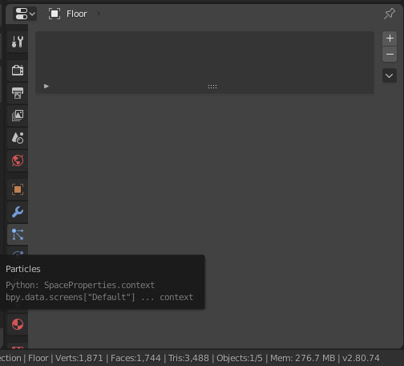
Task: Open the Material properties red sphere tab
Action: point(18,324)
